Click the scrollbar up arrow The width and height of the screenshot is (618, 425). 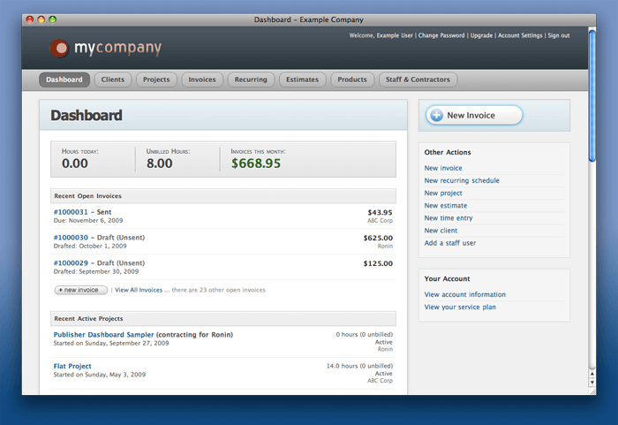pos(592,373)
